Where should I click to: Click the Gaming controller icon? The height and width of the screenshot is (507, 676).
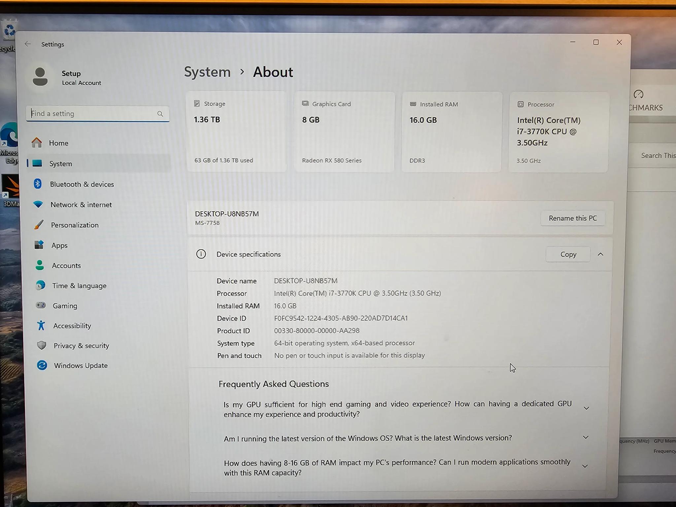pos(41,305)
